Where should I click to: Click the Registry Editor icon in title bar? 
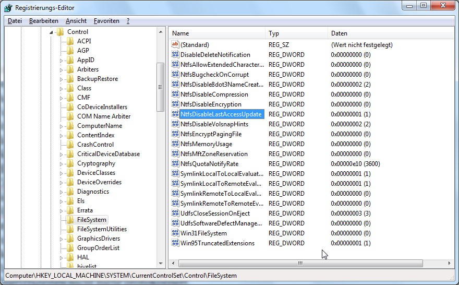(8, 7)
